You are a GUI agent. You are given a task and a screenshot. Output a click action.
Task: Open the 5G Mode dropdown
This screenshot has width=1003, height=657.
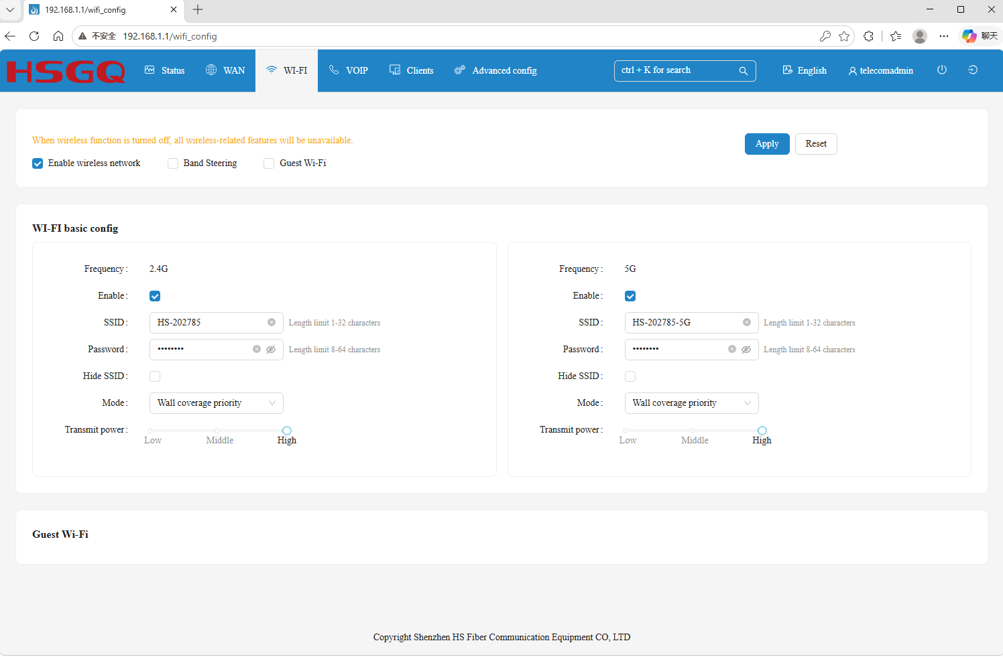[x=692, y=403]
